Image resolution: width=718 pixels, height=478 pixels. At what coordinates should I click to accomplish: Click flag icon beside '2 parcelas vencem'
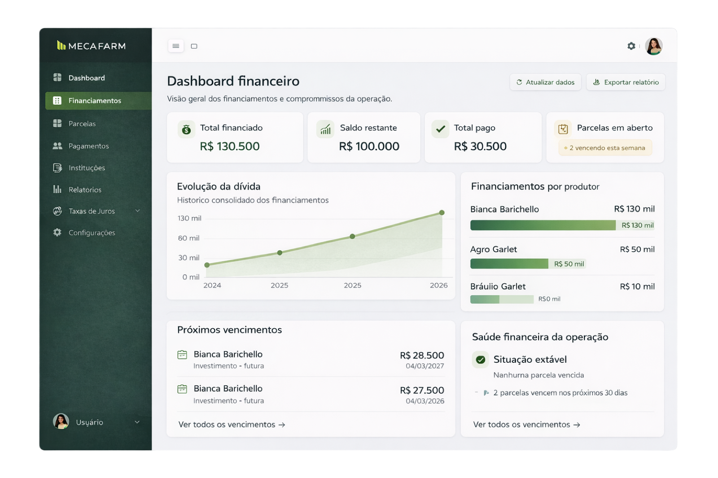(x=486, y=393)
